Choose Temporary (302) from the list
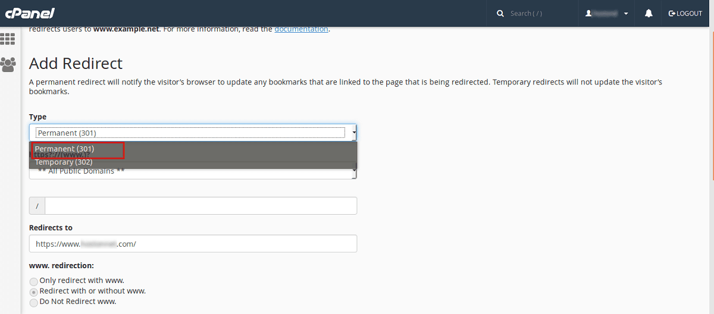714x314 pixels. tap(64, 162)
